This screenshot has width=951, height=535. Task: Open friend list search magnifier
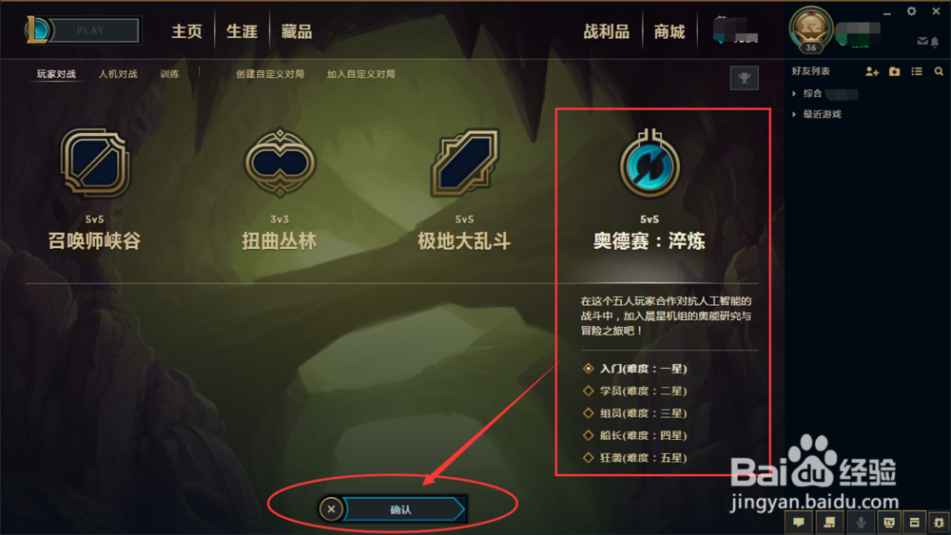point(939,71)
